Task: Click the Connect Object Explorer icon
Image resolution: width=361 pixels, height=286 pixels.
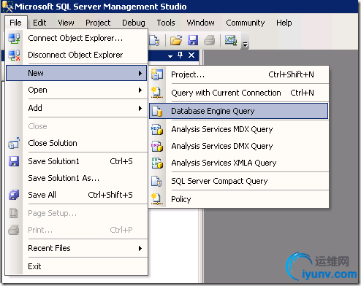Action: pos(14,38)
